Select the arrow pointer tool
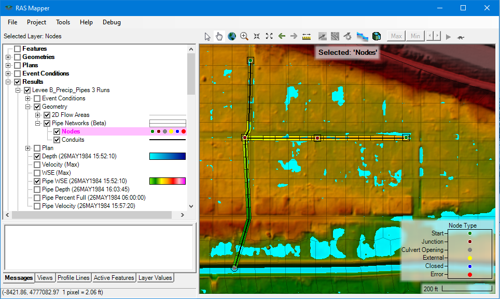 207,36
